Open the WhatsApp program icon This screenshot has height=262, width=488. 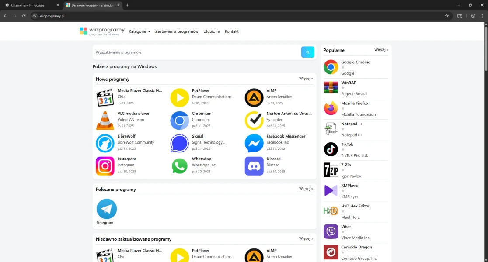pos(179,166)
